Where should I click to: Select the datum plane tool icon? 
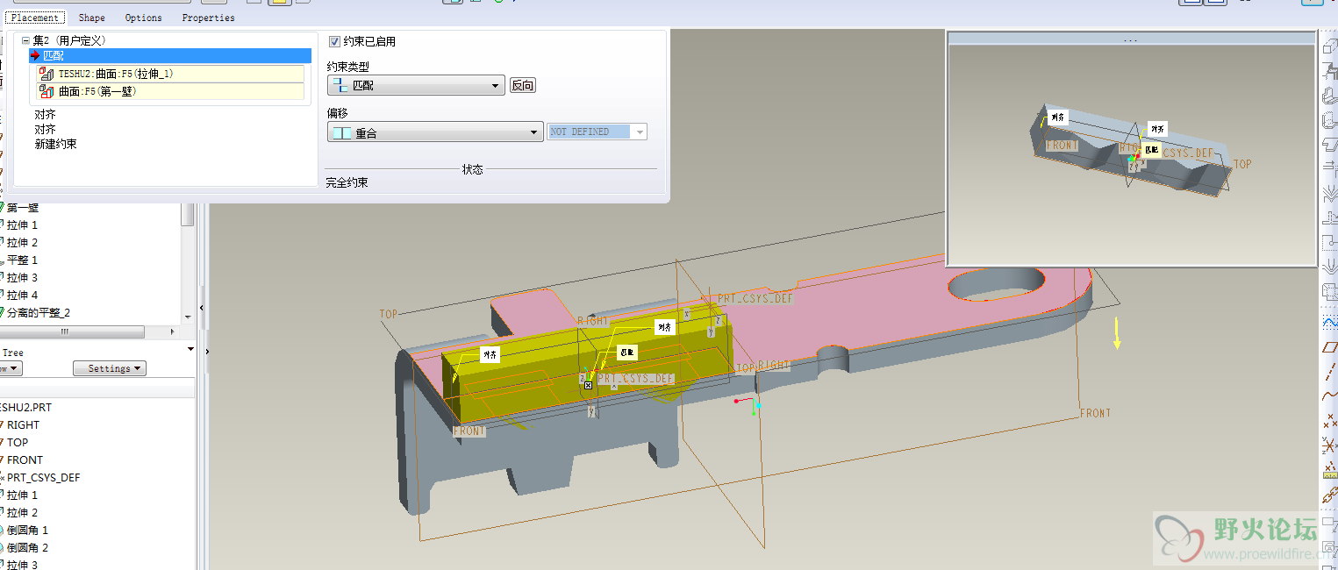pos(1328,348)
